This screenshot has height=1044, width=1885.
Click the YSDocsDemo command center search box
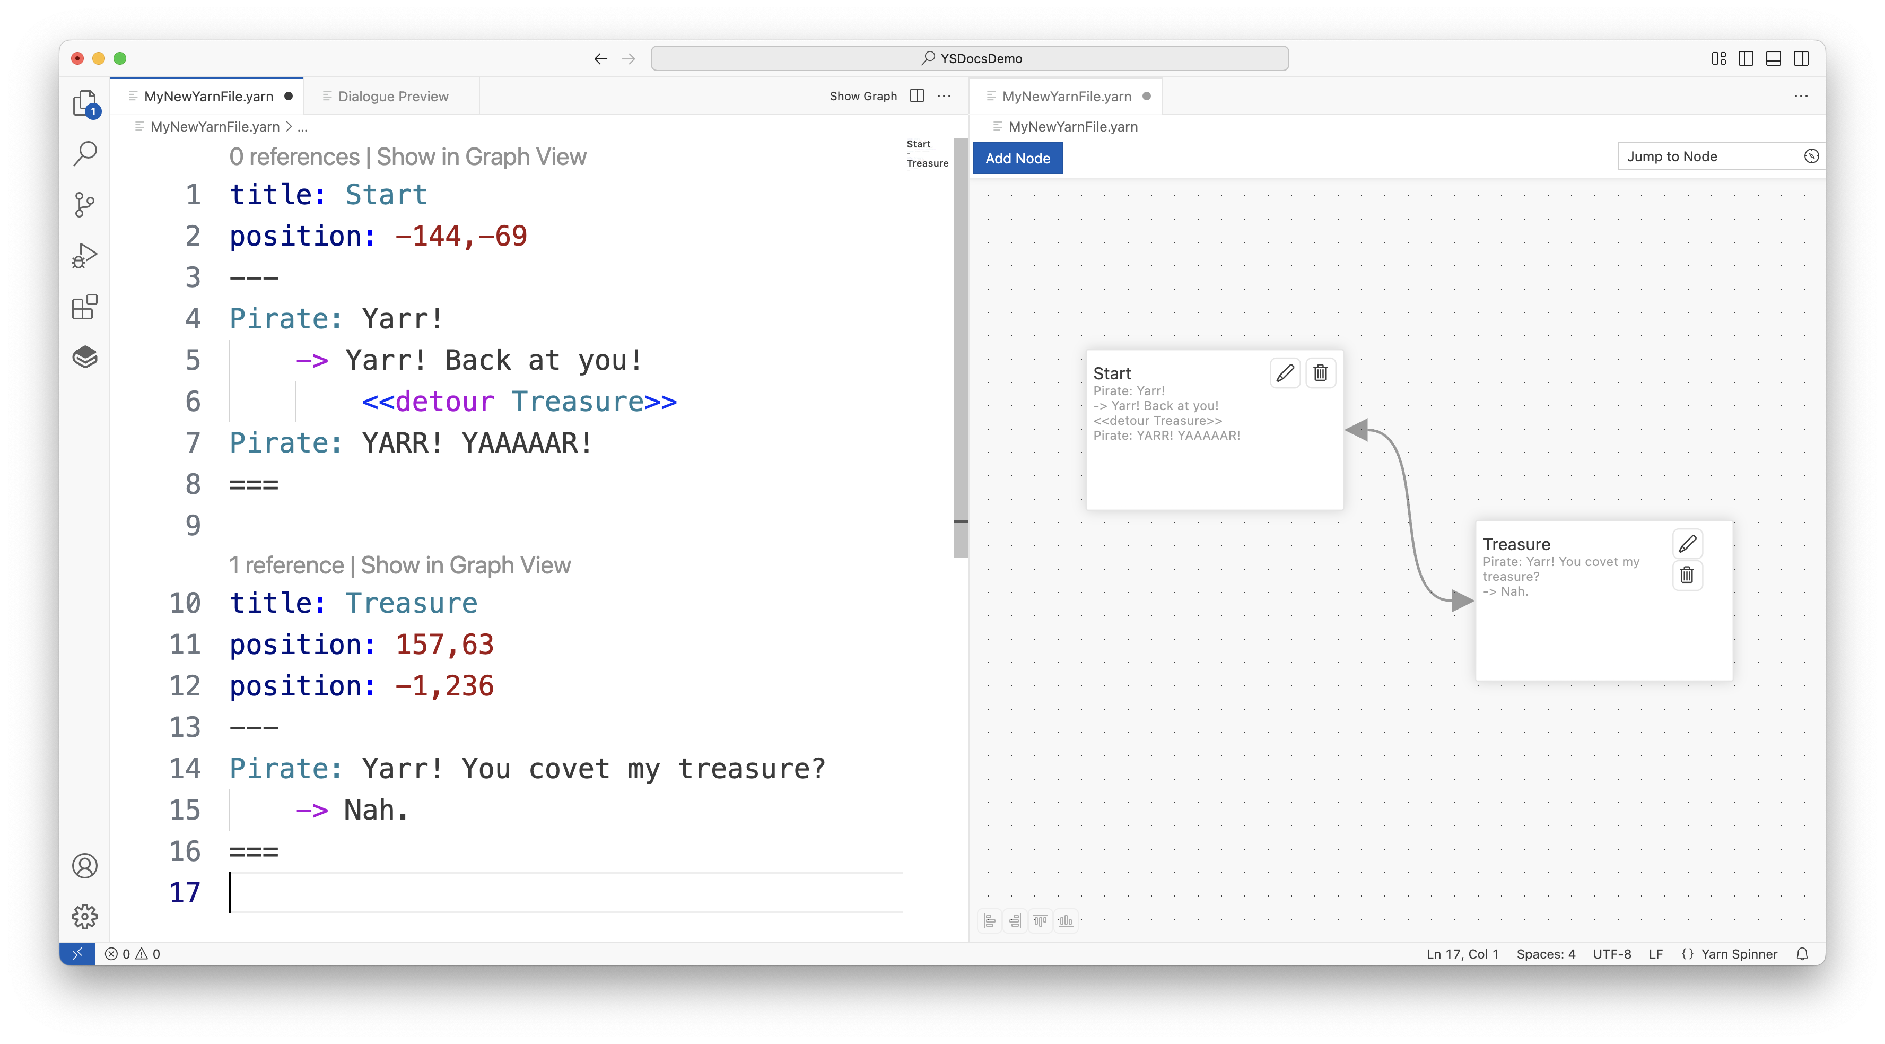click(970, 58)
